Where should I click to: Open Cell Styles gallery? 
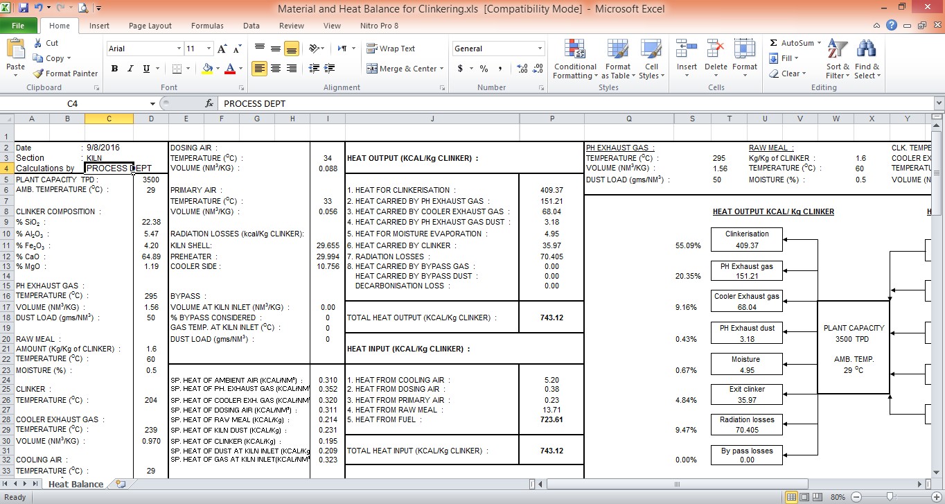tap(651, 60)
